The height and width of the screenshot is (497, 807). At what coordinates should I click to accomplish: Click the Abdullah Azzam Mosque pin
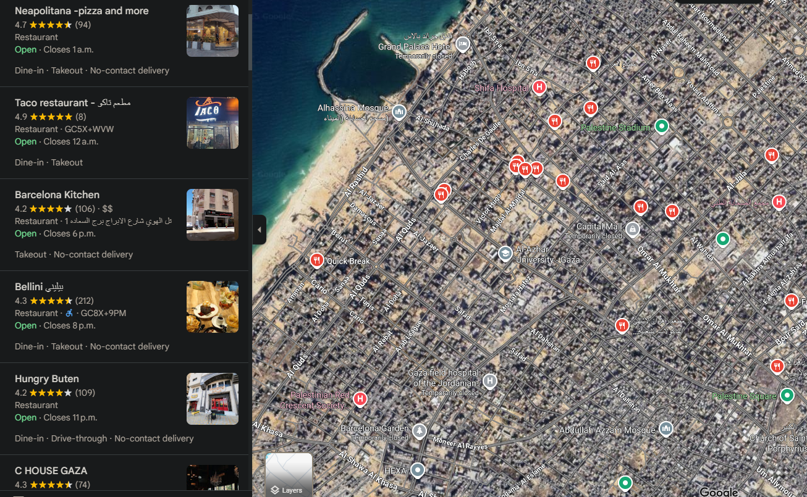[x=665, y=428]
